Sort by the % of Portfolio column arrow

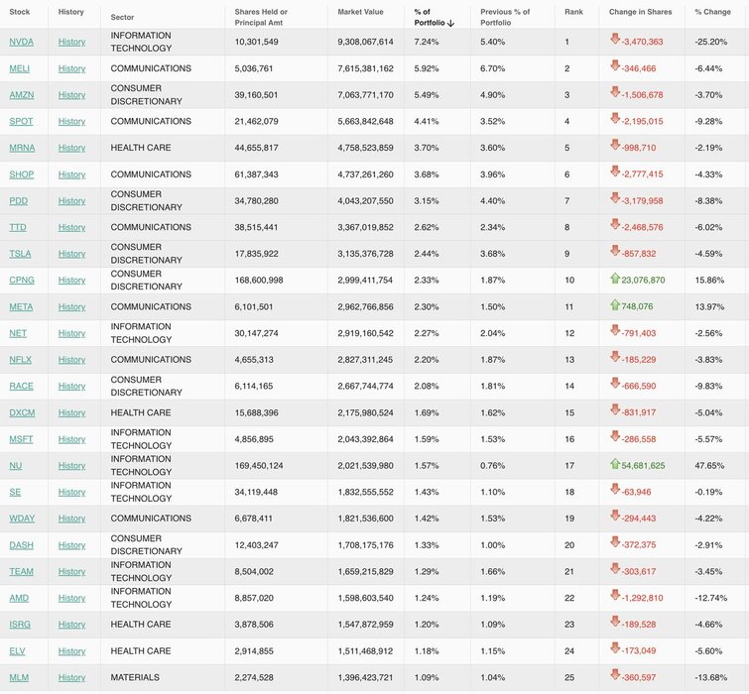click(x=451, y=22)
